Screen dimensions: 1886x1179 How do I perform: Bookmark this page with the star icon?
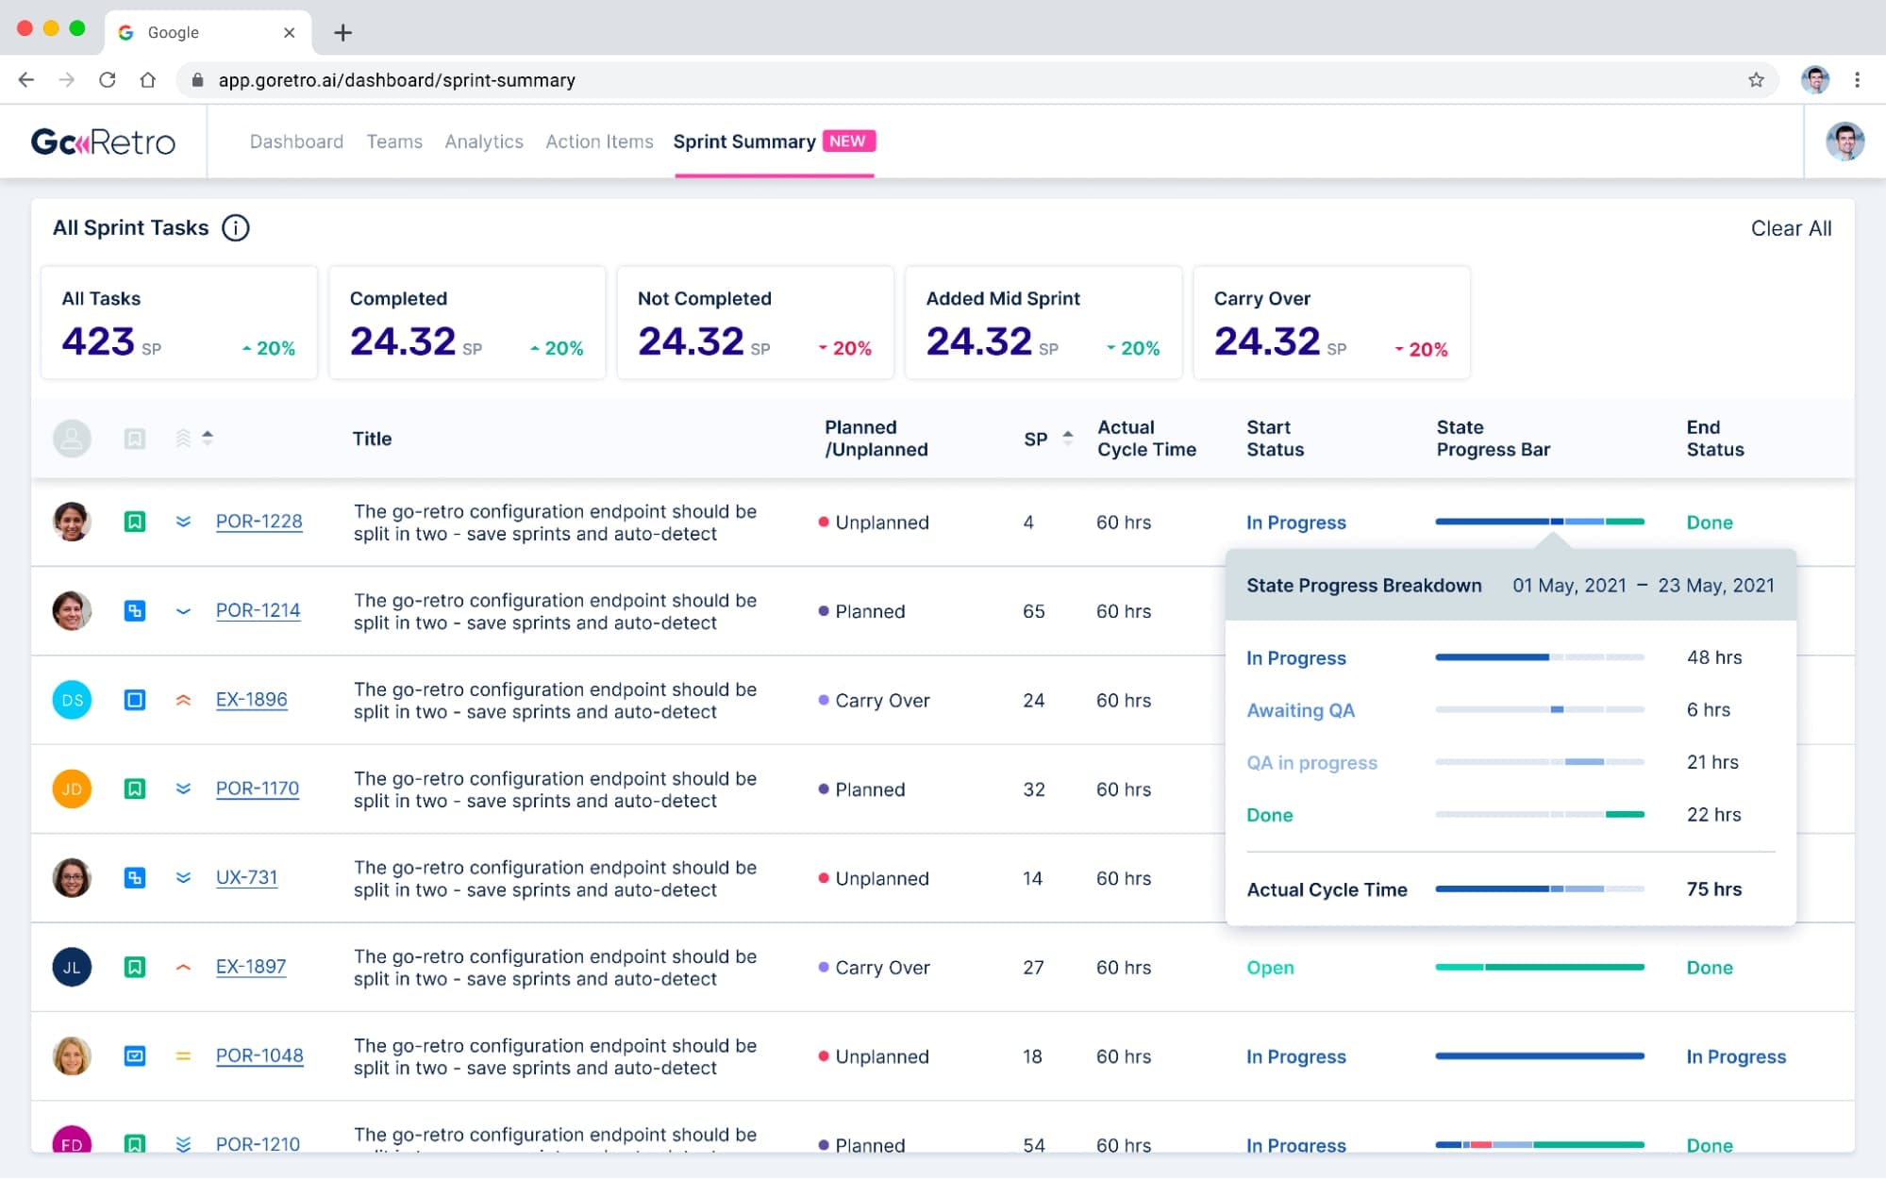(1755, 80)
